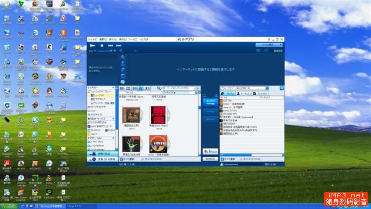
Task: Open the speech bubble icon in info panel
Action: tap(122, 82)
